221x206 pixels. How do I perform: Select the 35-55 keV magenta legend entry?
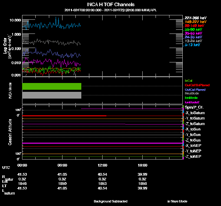click(x=193, y=34)
